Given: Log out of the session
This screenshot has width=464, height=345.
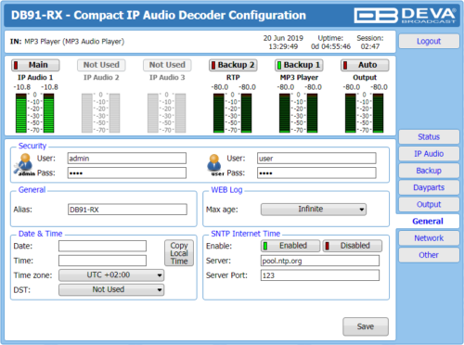Looking at the screenshot, I should (429, 41).
